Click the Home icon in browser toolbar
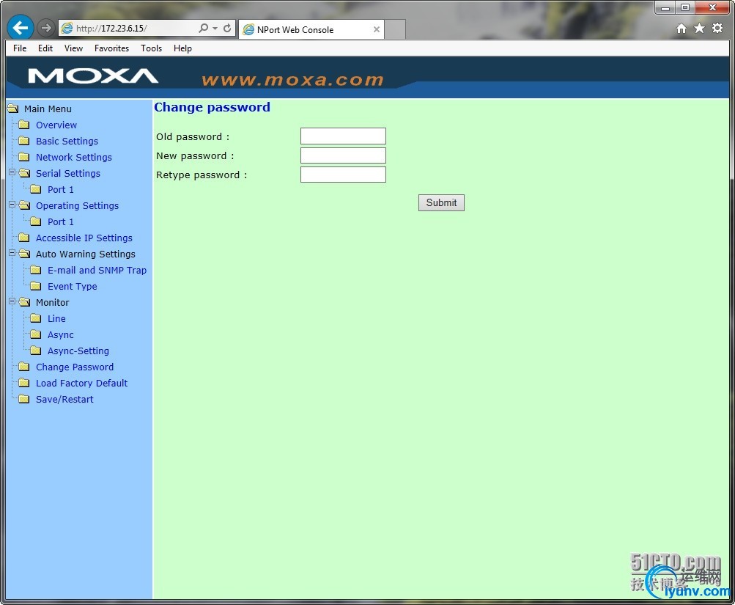The image size is (735, 605). coord(681,29)
